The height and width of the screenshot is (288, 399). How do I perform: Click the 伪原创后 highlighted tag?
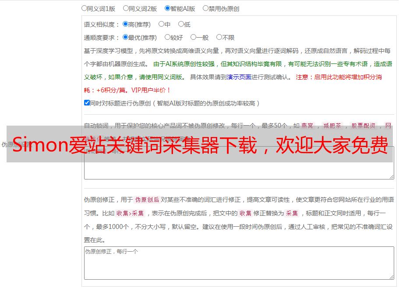point(147,200)
